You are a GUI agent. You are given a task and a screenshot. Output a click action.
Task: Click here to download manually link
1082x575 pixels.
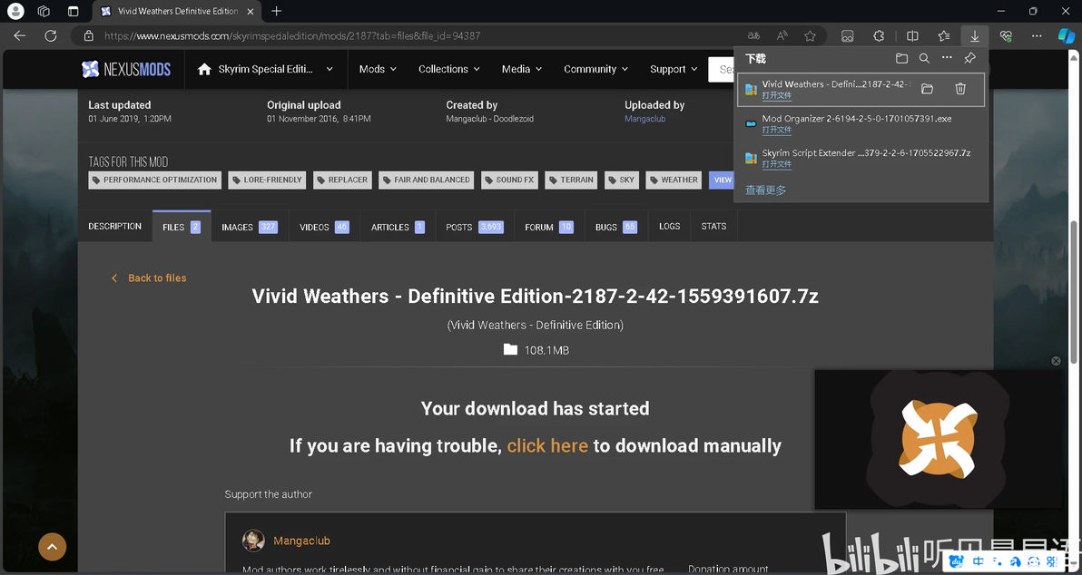click(547, 446)
